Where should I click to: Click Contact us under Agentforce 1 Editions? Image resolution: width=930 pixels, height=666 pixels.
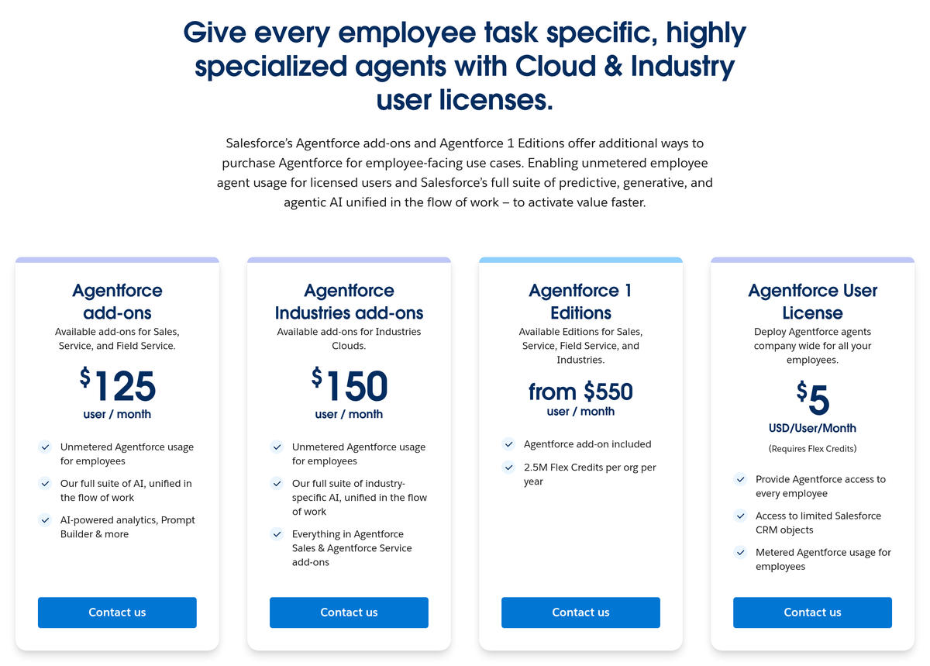pyautogui.click(x=580, y=613)
